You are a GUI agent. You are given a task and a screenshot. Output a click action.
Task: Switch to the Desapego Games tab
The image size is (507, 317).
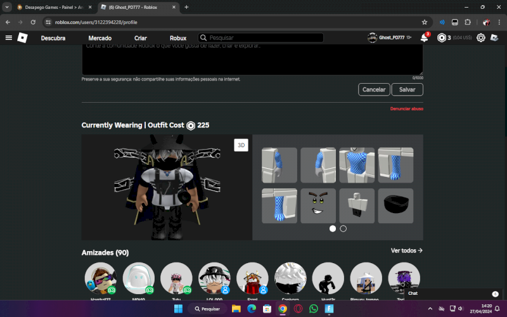(54, 7)
